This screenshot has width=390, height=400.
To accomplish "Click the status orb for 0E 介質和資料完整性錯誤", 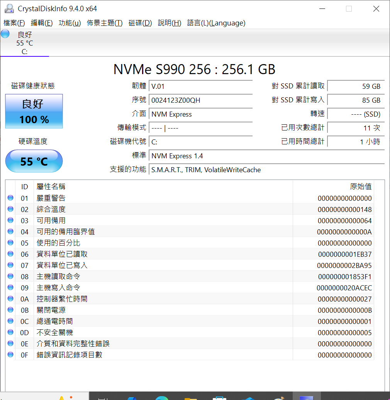I will click(x=10, y=343).
